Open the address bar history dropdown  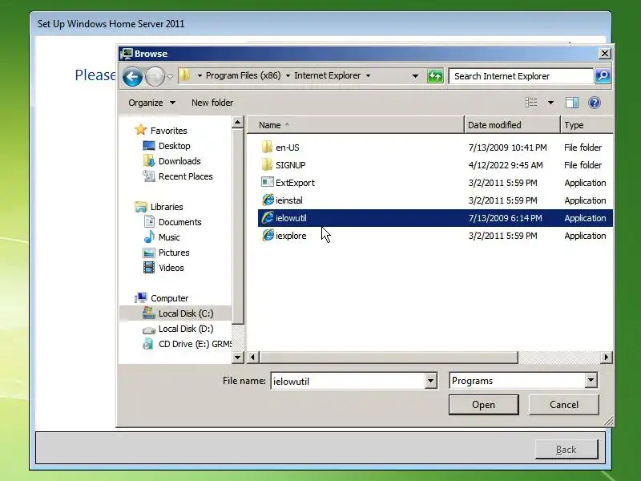415,76
